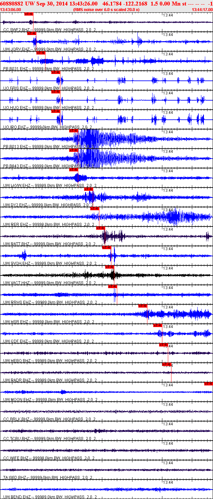Click the red pick marker on UW.RADR trace

click(x=167, y=364)
